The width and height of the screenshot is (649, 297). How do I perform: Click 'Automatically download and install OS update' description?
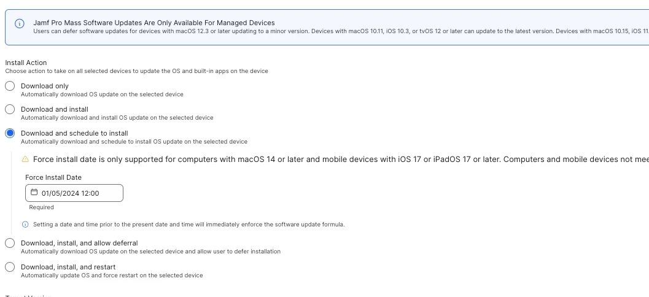117,118
